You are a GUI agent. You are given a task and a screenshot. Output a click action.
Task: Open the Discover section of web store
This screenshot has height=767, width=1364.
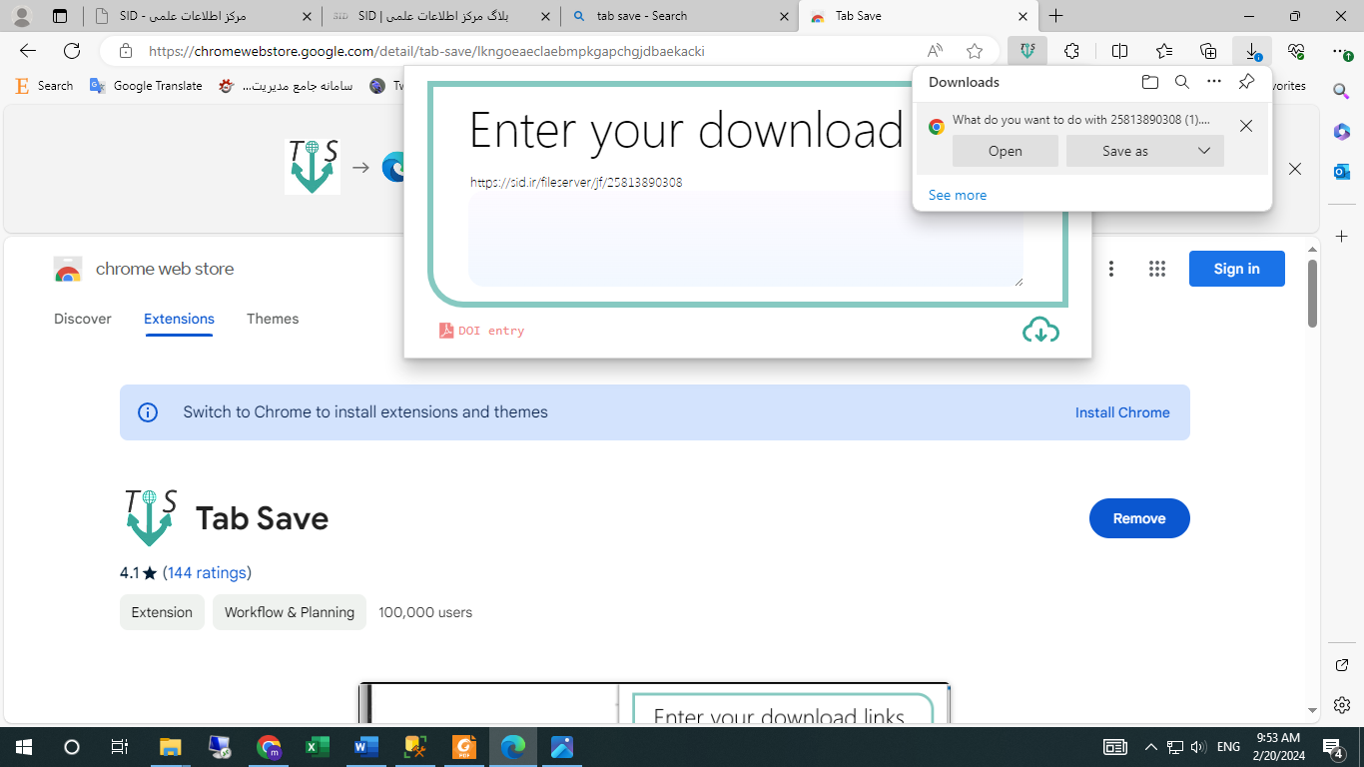83,319
